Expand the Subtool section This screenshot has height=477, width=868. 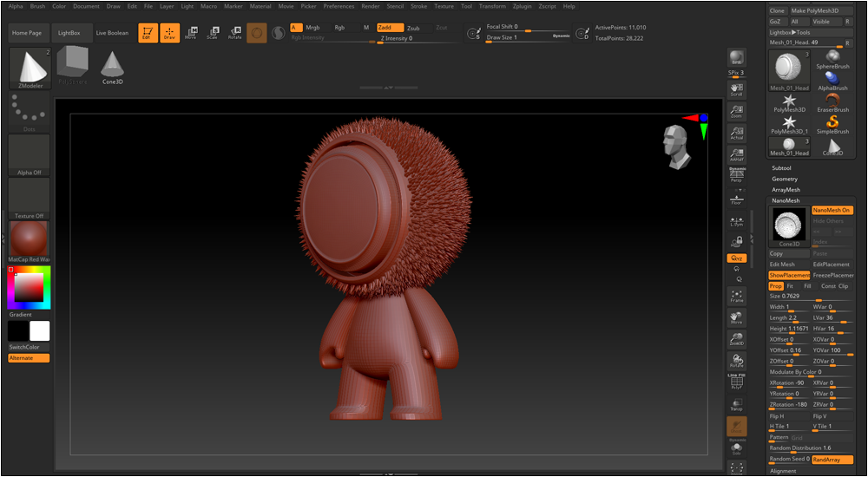[781, 167]
